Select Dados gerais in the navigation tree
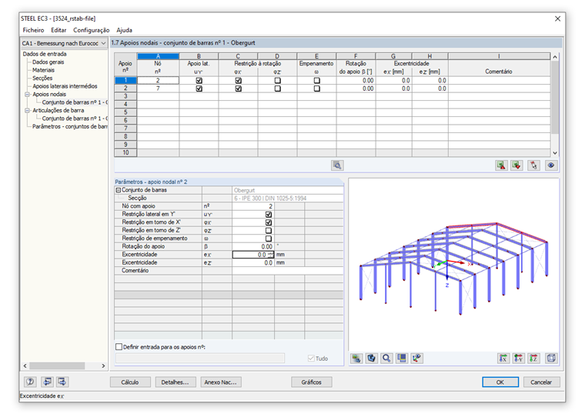Image resolution: width=585 pixels, height=417 pixels. [48, 62]
